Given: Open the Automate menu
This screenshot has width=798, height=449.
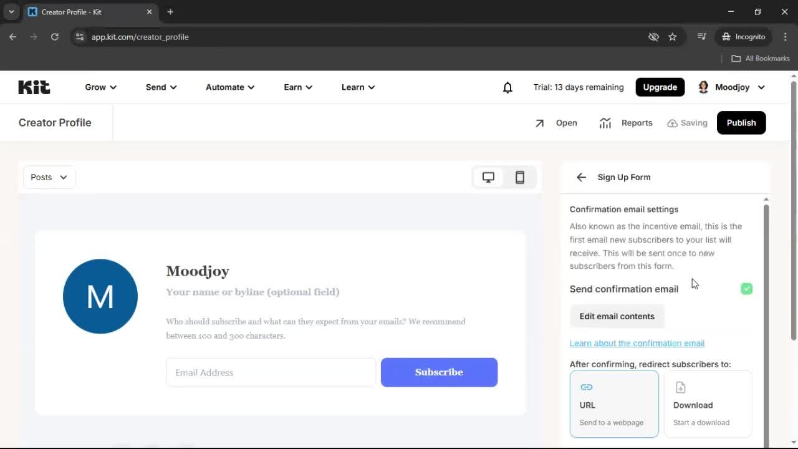Looking at the screenshot, I should pos(230,87).
